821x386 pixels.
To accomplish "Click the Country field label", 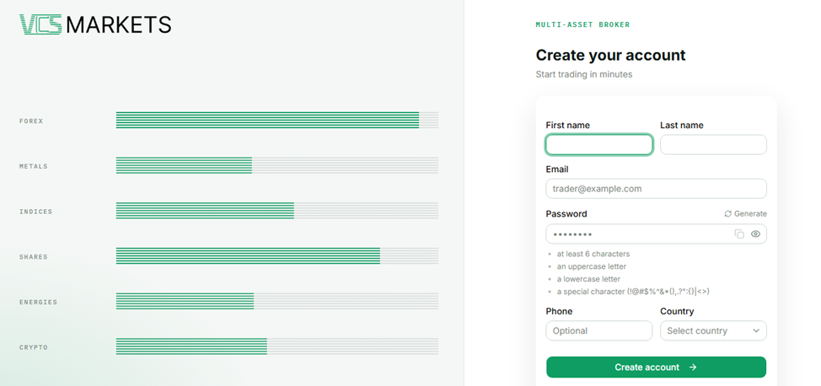I will click(677, 311).
